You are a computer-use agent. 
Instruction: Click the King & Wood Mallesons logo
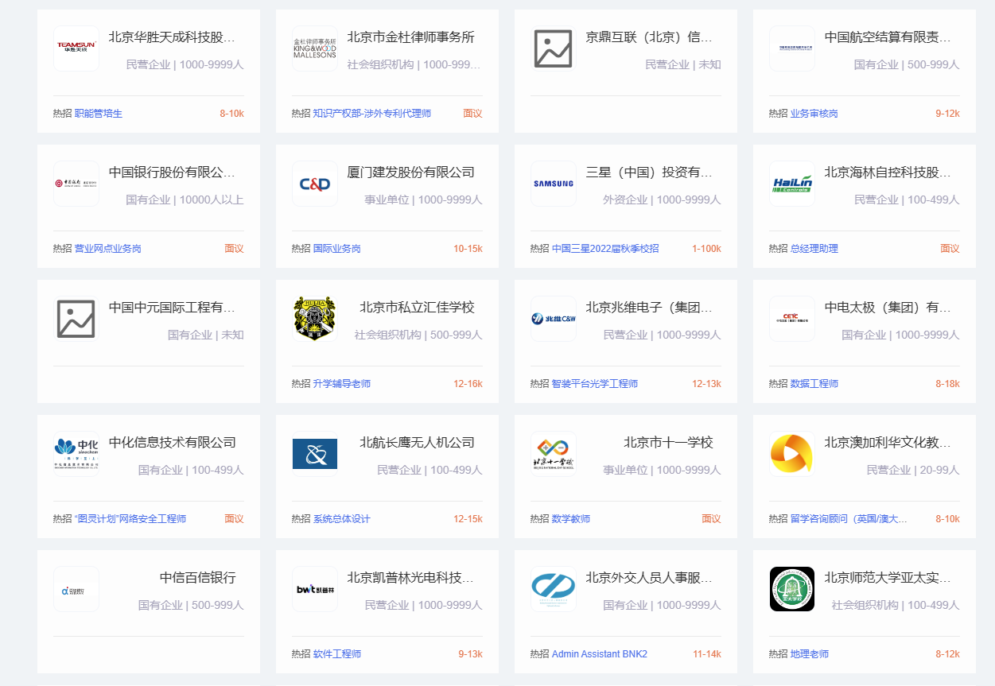click(315, 48)
